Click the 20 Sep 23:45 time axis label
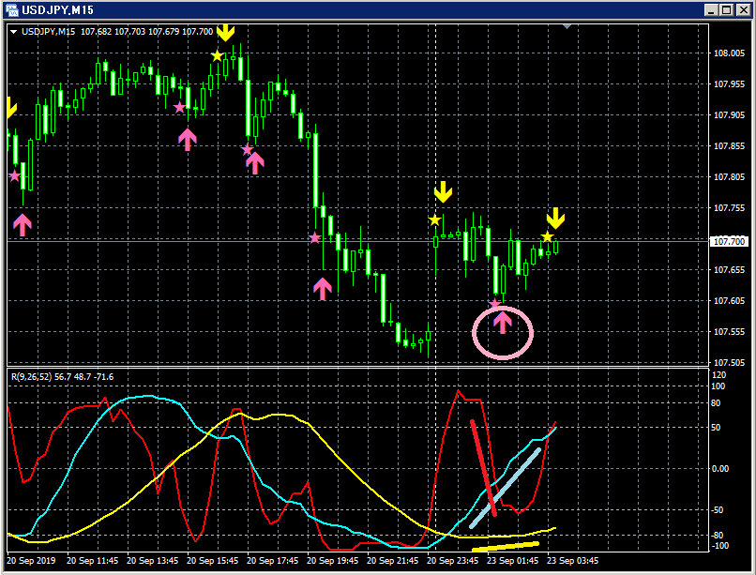The width and height of the screenshot is (756, 575). (x=453, y=561)
